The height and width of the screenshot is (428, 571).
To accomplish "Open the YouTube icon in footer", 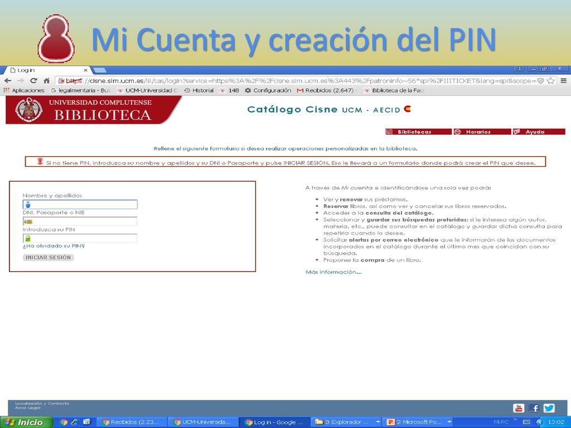I will tap(519, 408).
